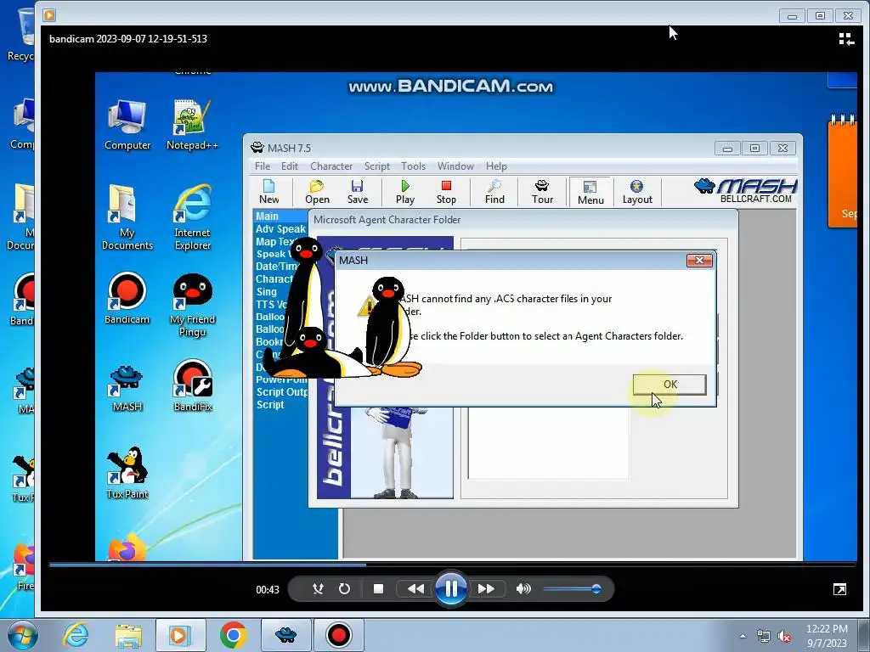Click Save disk icon in MASH toolbar
870x652 pixels.
point(358,192)
